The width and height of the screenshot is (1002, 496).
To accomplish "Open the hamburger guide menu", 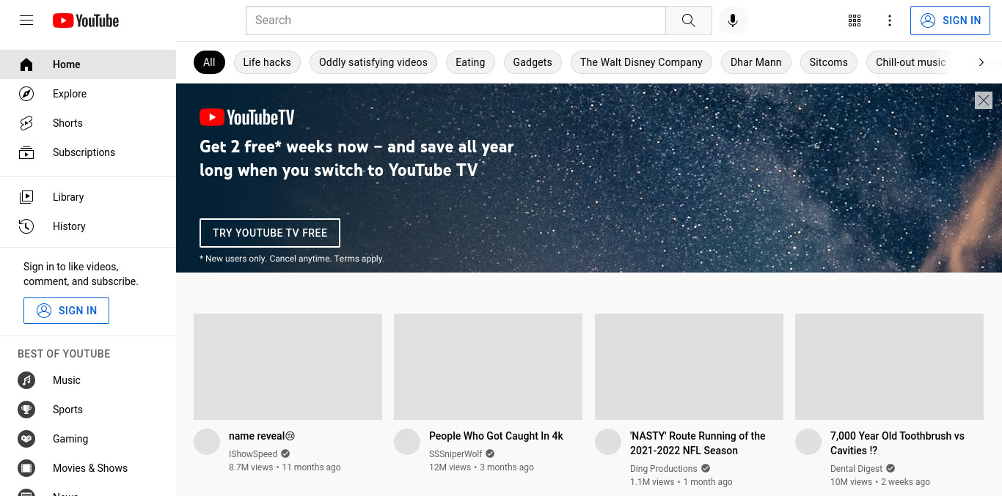I will tap(26, 21).
